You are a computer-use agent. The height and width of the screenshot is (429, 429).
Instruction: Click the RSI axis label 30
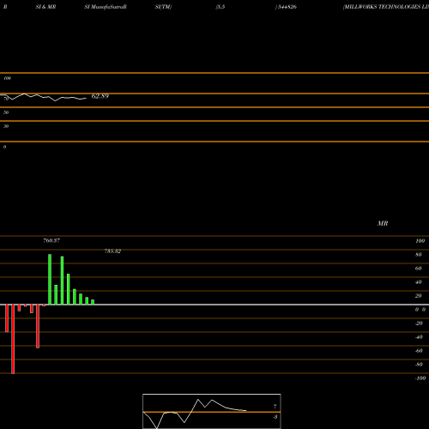6,126
